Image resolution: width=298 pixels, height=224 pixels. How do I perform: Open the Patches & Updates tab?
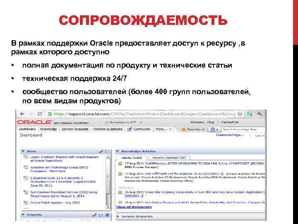point(108,129)
